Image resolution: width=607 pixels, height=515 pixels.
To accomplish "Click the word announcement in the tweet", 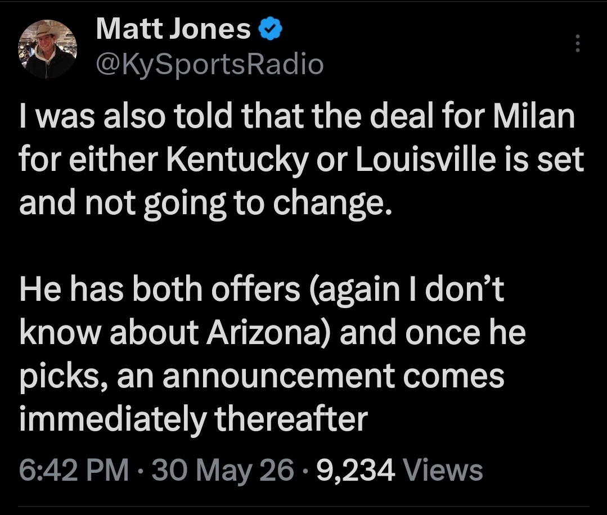I will (x=278, y=376).
